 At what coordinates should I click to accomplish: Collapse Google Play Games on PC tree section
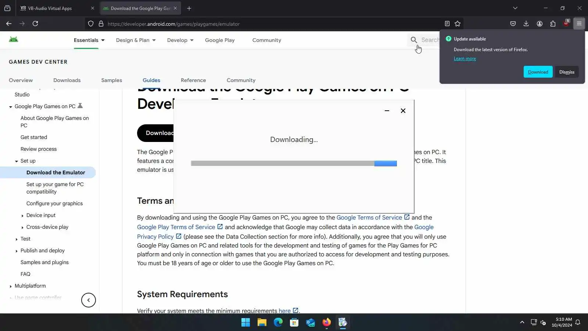pos(11,107)
